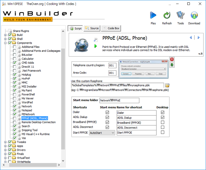Click the Start menu folder field
Screen dimensions: 206x170
pyautogui.click(x=119, y=100)
